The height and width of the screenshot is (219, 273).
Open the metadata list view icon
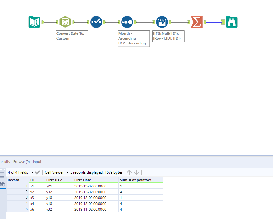pyautogui.click(x=2, y=175)
